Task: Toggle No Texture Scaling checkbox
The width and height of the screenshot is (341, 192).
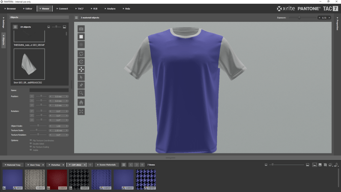Action: pos(31,147)
